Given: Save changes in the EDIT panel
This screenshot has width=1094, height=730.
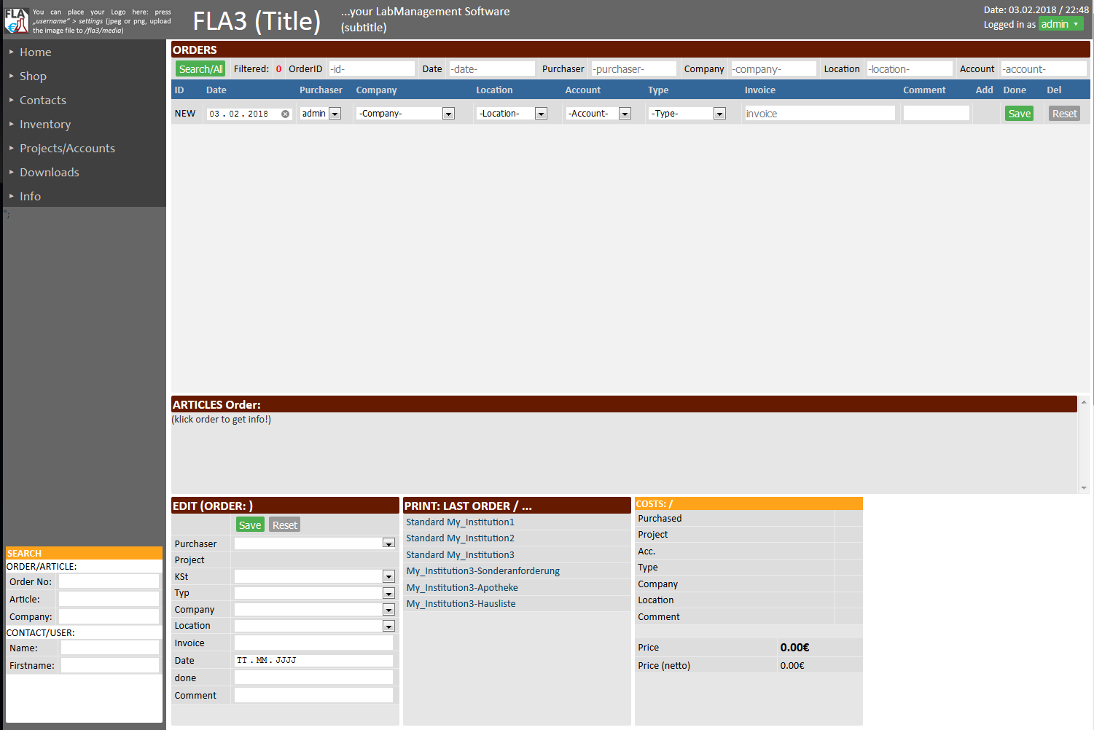Looking at the screenshot, I should tap(250, 525).
